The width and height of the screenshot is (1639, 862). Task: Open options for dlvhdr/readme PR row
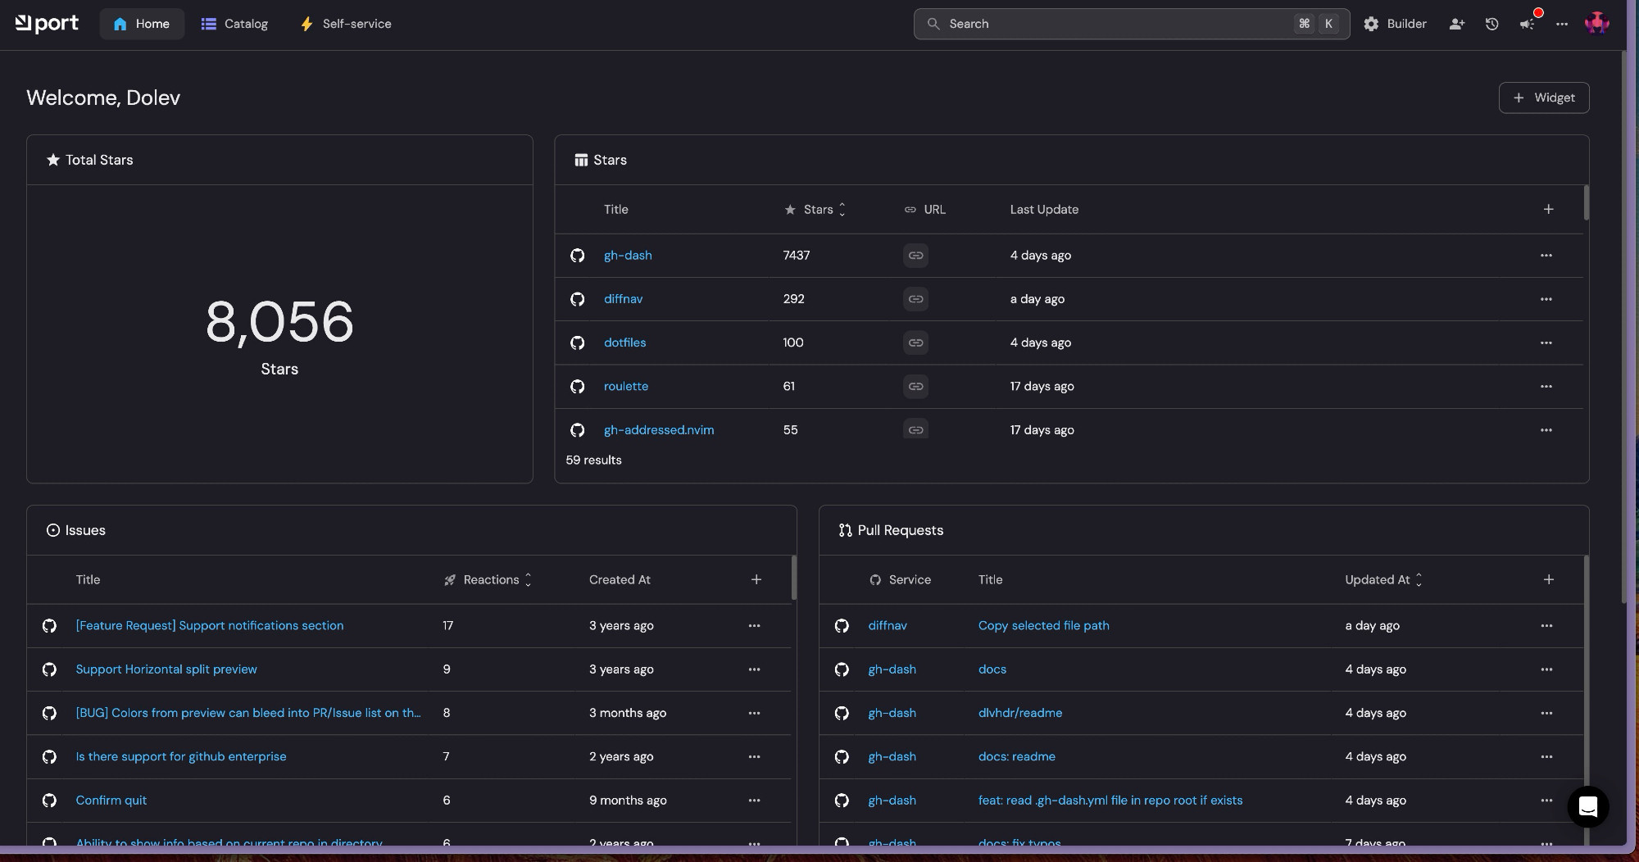tap(1546, 713)
